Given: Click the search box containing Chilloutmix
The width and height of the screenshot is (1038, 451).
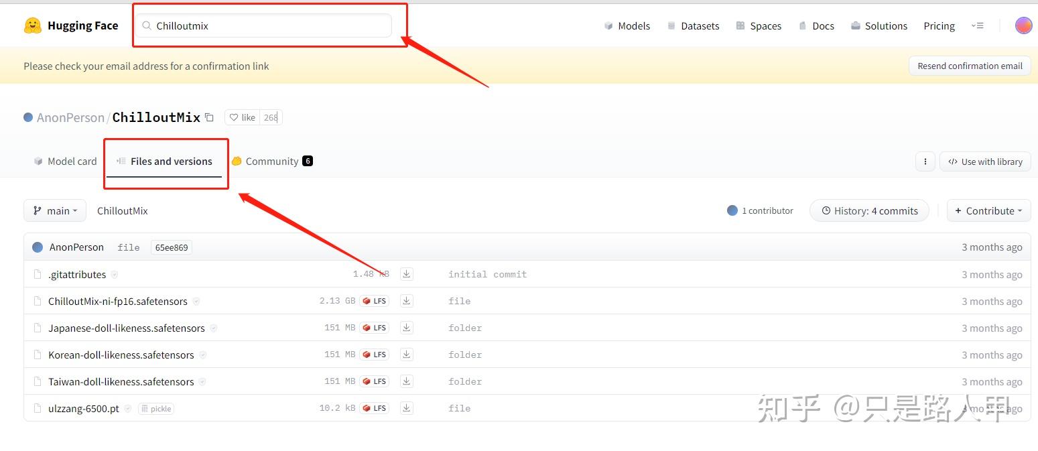Looking at the screenshot, I should (x=264, y=25).
